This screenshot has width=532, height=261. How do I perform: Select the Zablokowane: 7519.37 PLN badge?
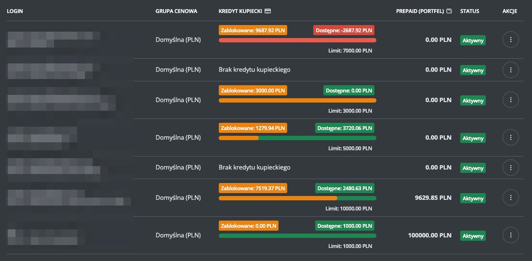point(253,188)
